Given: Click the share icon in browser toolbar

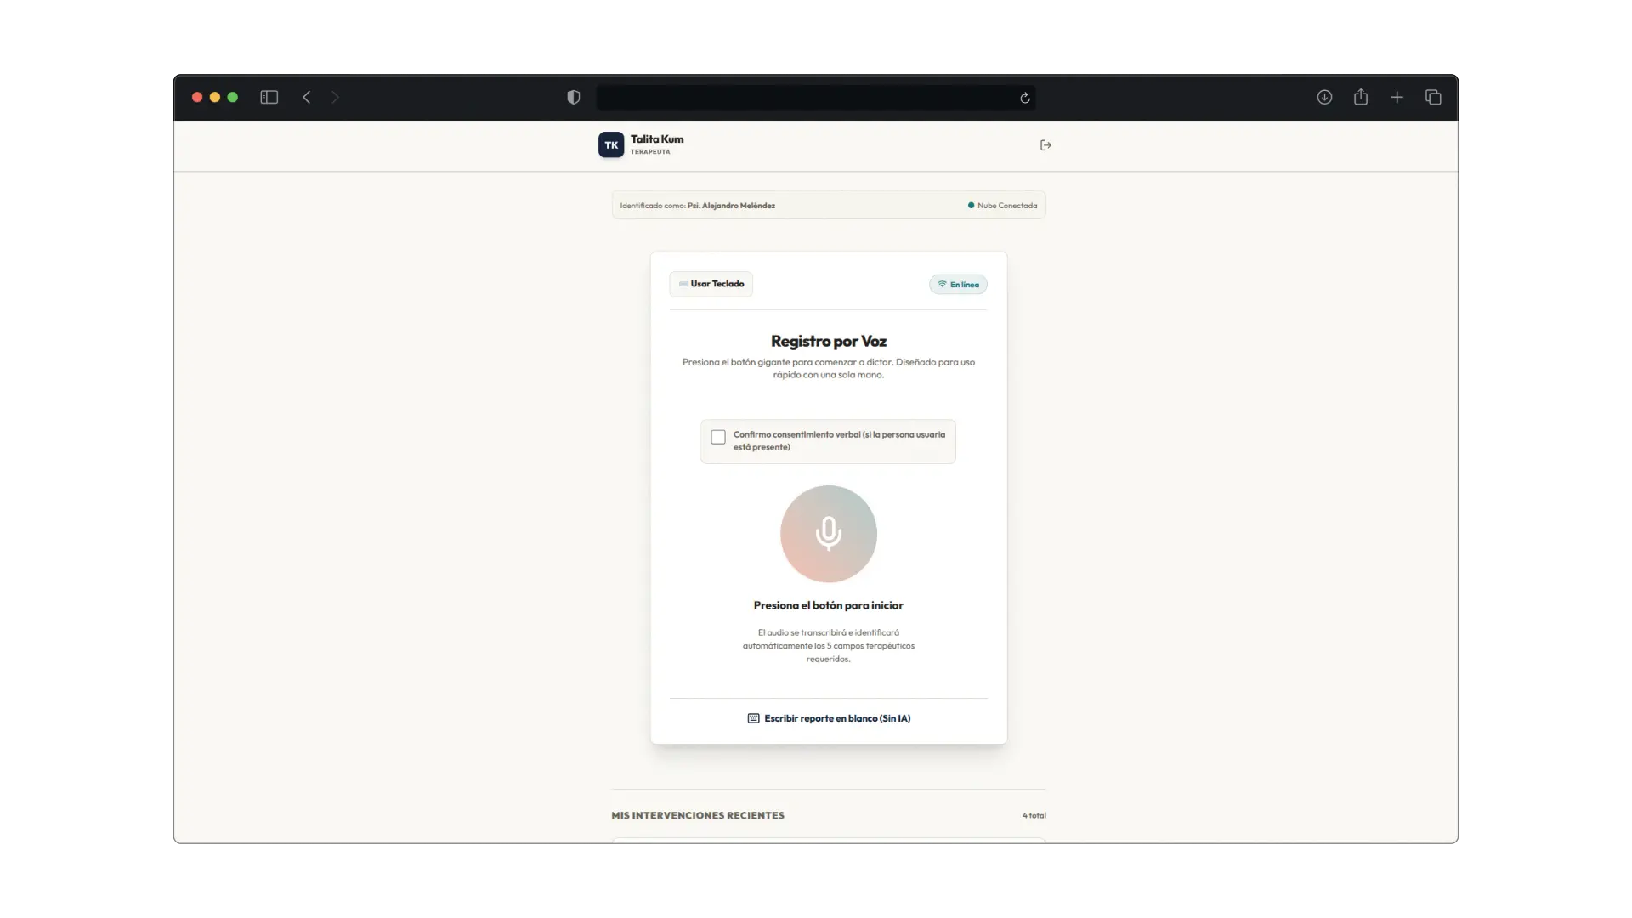Looking at the screenshot, I should coord(1361,97).
